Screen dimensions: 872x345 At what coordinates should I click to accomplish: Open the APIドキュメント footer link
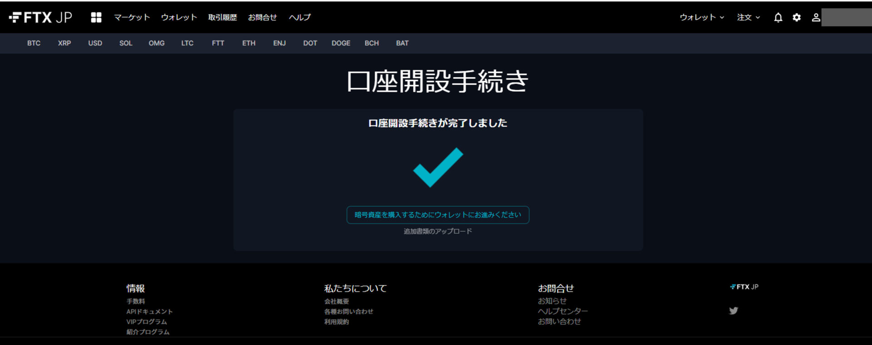point(149,311)
